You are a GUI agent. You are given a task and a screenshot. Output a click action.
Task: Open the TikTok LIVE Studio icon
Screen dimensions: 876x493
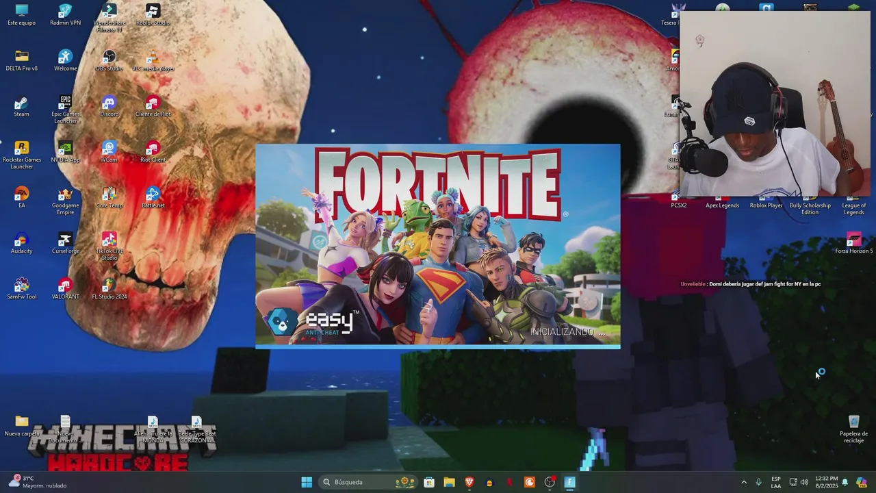pyautogui.click(x=109, y=246)
